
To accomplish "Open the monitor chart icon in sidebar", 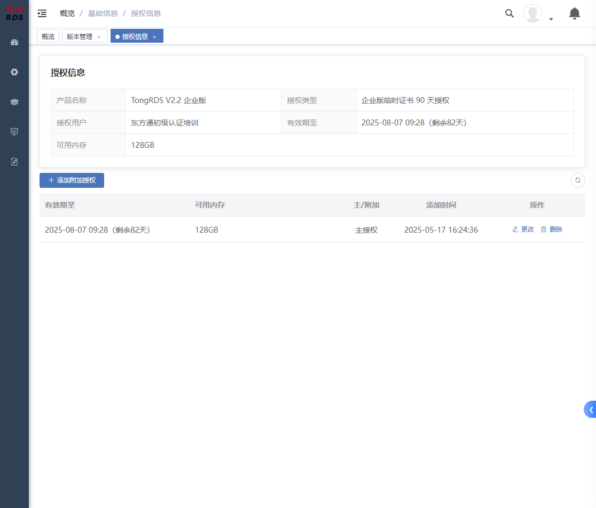I will click(x=14, y=132).
